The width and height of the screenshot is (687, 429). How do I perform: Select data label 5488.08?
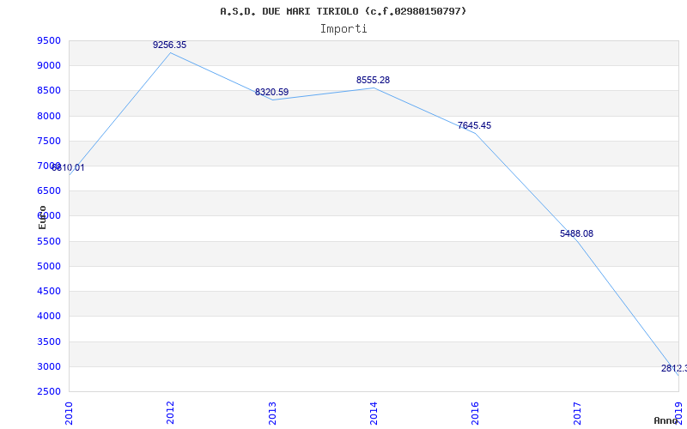click(576, 233)
